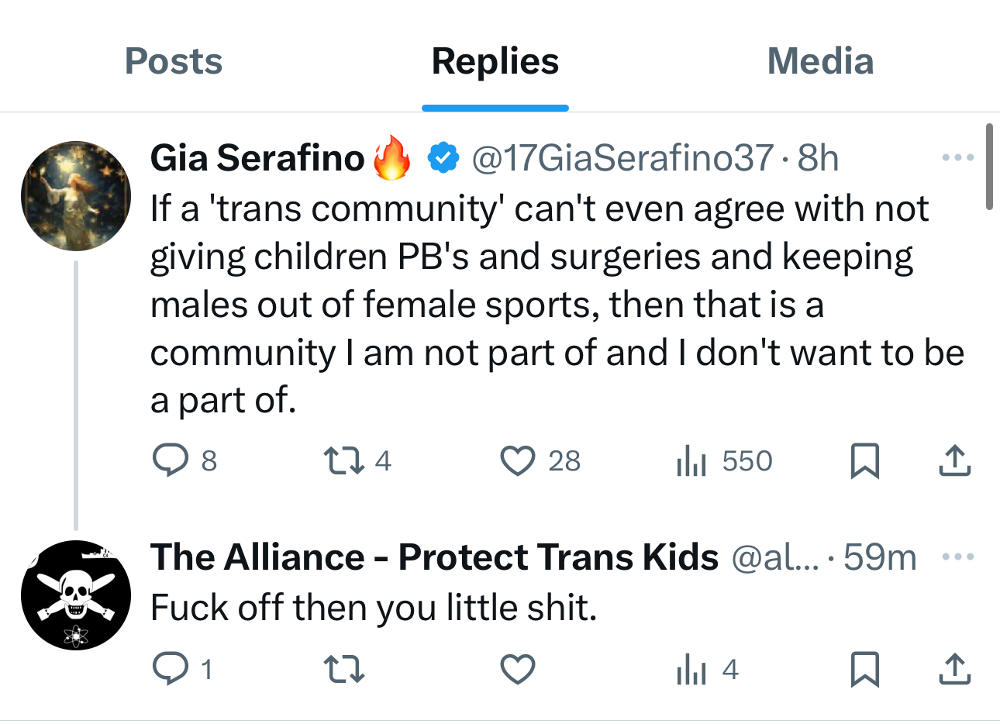Share The Alliance's reply
The width and height of the screenshot is (1000, 724).
[954, 669]
